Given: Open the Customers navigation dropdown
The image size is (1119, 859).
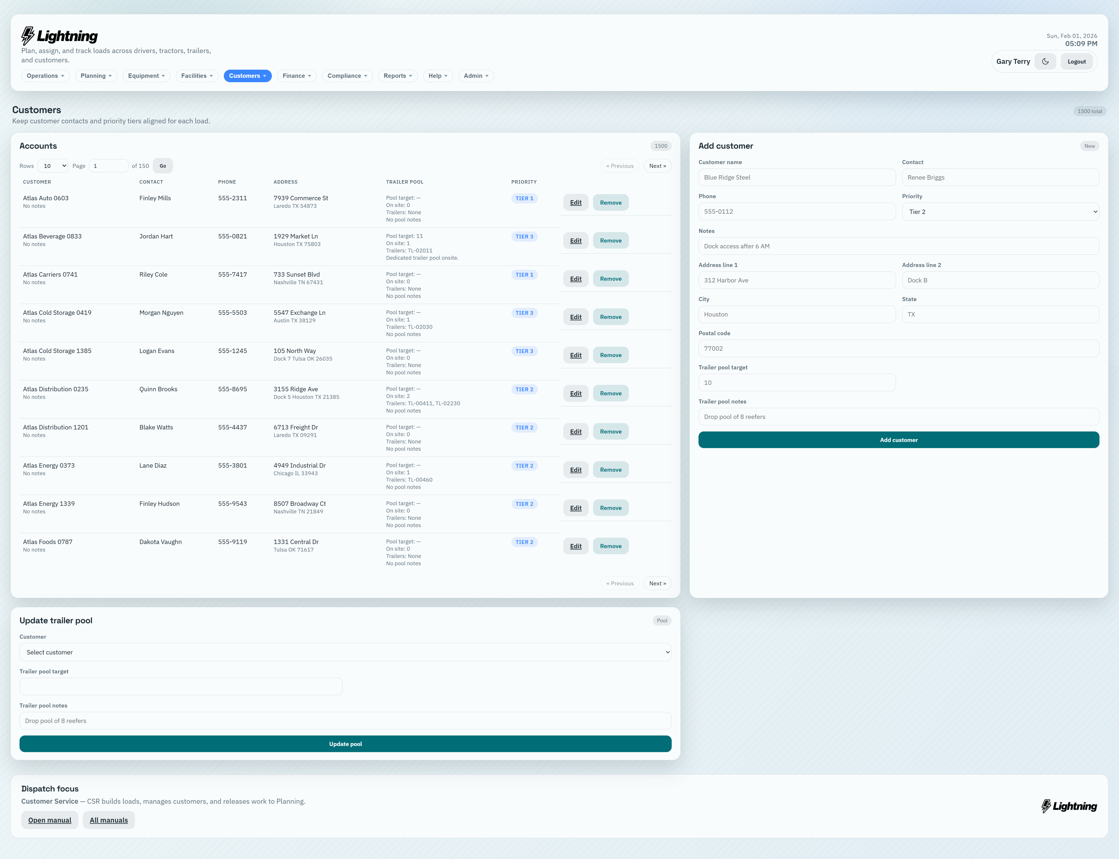Looking at the screenshot, I should coord(247,76).
